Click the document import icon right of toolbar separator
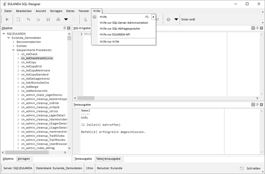This screenshot has height=174, width=265. [x=85, y=19]
